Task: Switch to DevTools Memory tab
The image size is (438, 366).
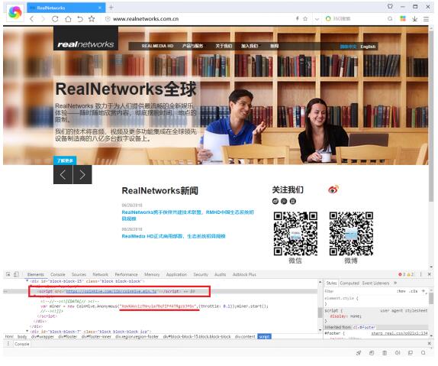Action: 152,274
